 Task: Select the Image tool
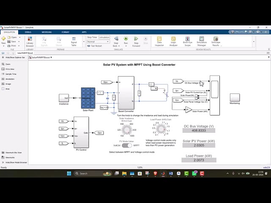click(x=3, y=84)
